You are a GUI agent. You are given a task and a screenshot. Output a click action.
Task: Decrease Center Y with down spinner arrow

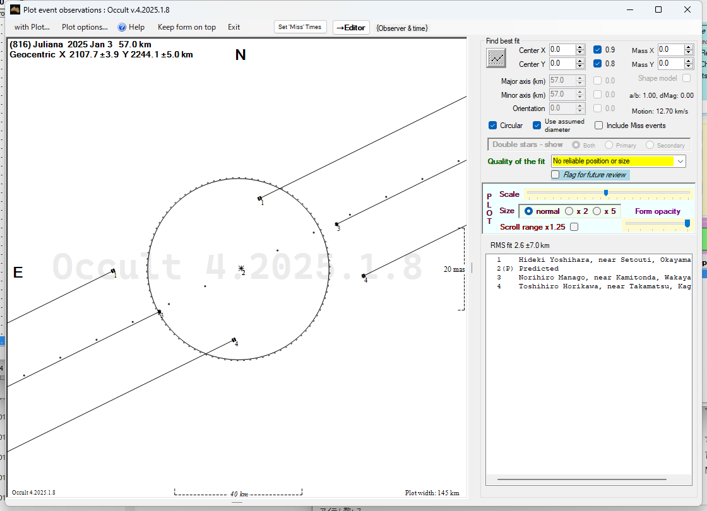pyautogui.click(x=580, y=67)
